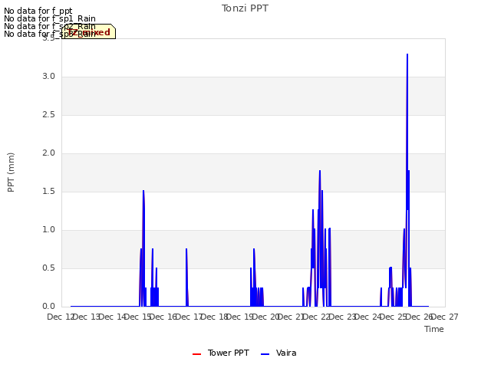Click the y-axis tick label 1.5
The width and height of the screenshot is (491, 368).
coord(48,192)
